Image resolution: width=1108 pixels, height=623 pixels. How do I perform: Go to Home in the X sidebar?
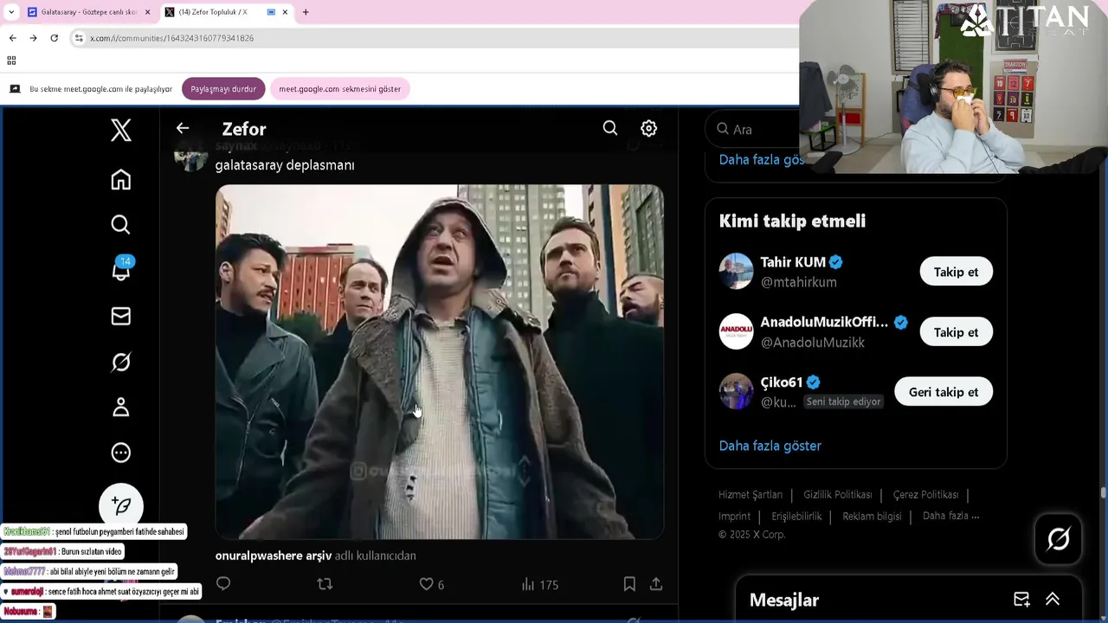tap(121, 179)
